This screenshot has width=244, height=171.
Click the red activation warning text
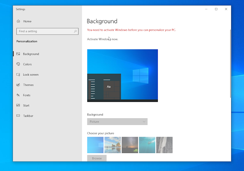tap(132, 30)
